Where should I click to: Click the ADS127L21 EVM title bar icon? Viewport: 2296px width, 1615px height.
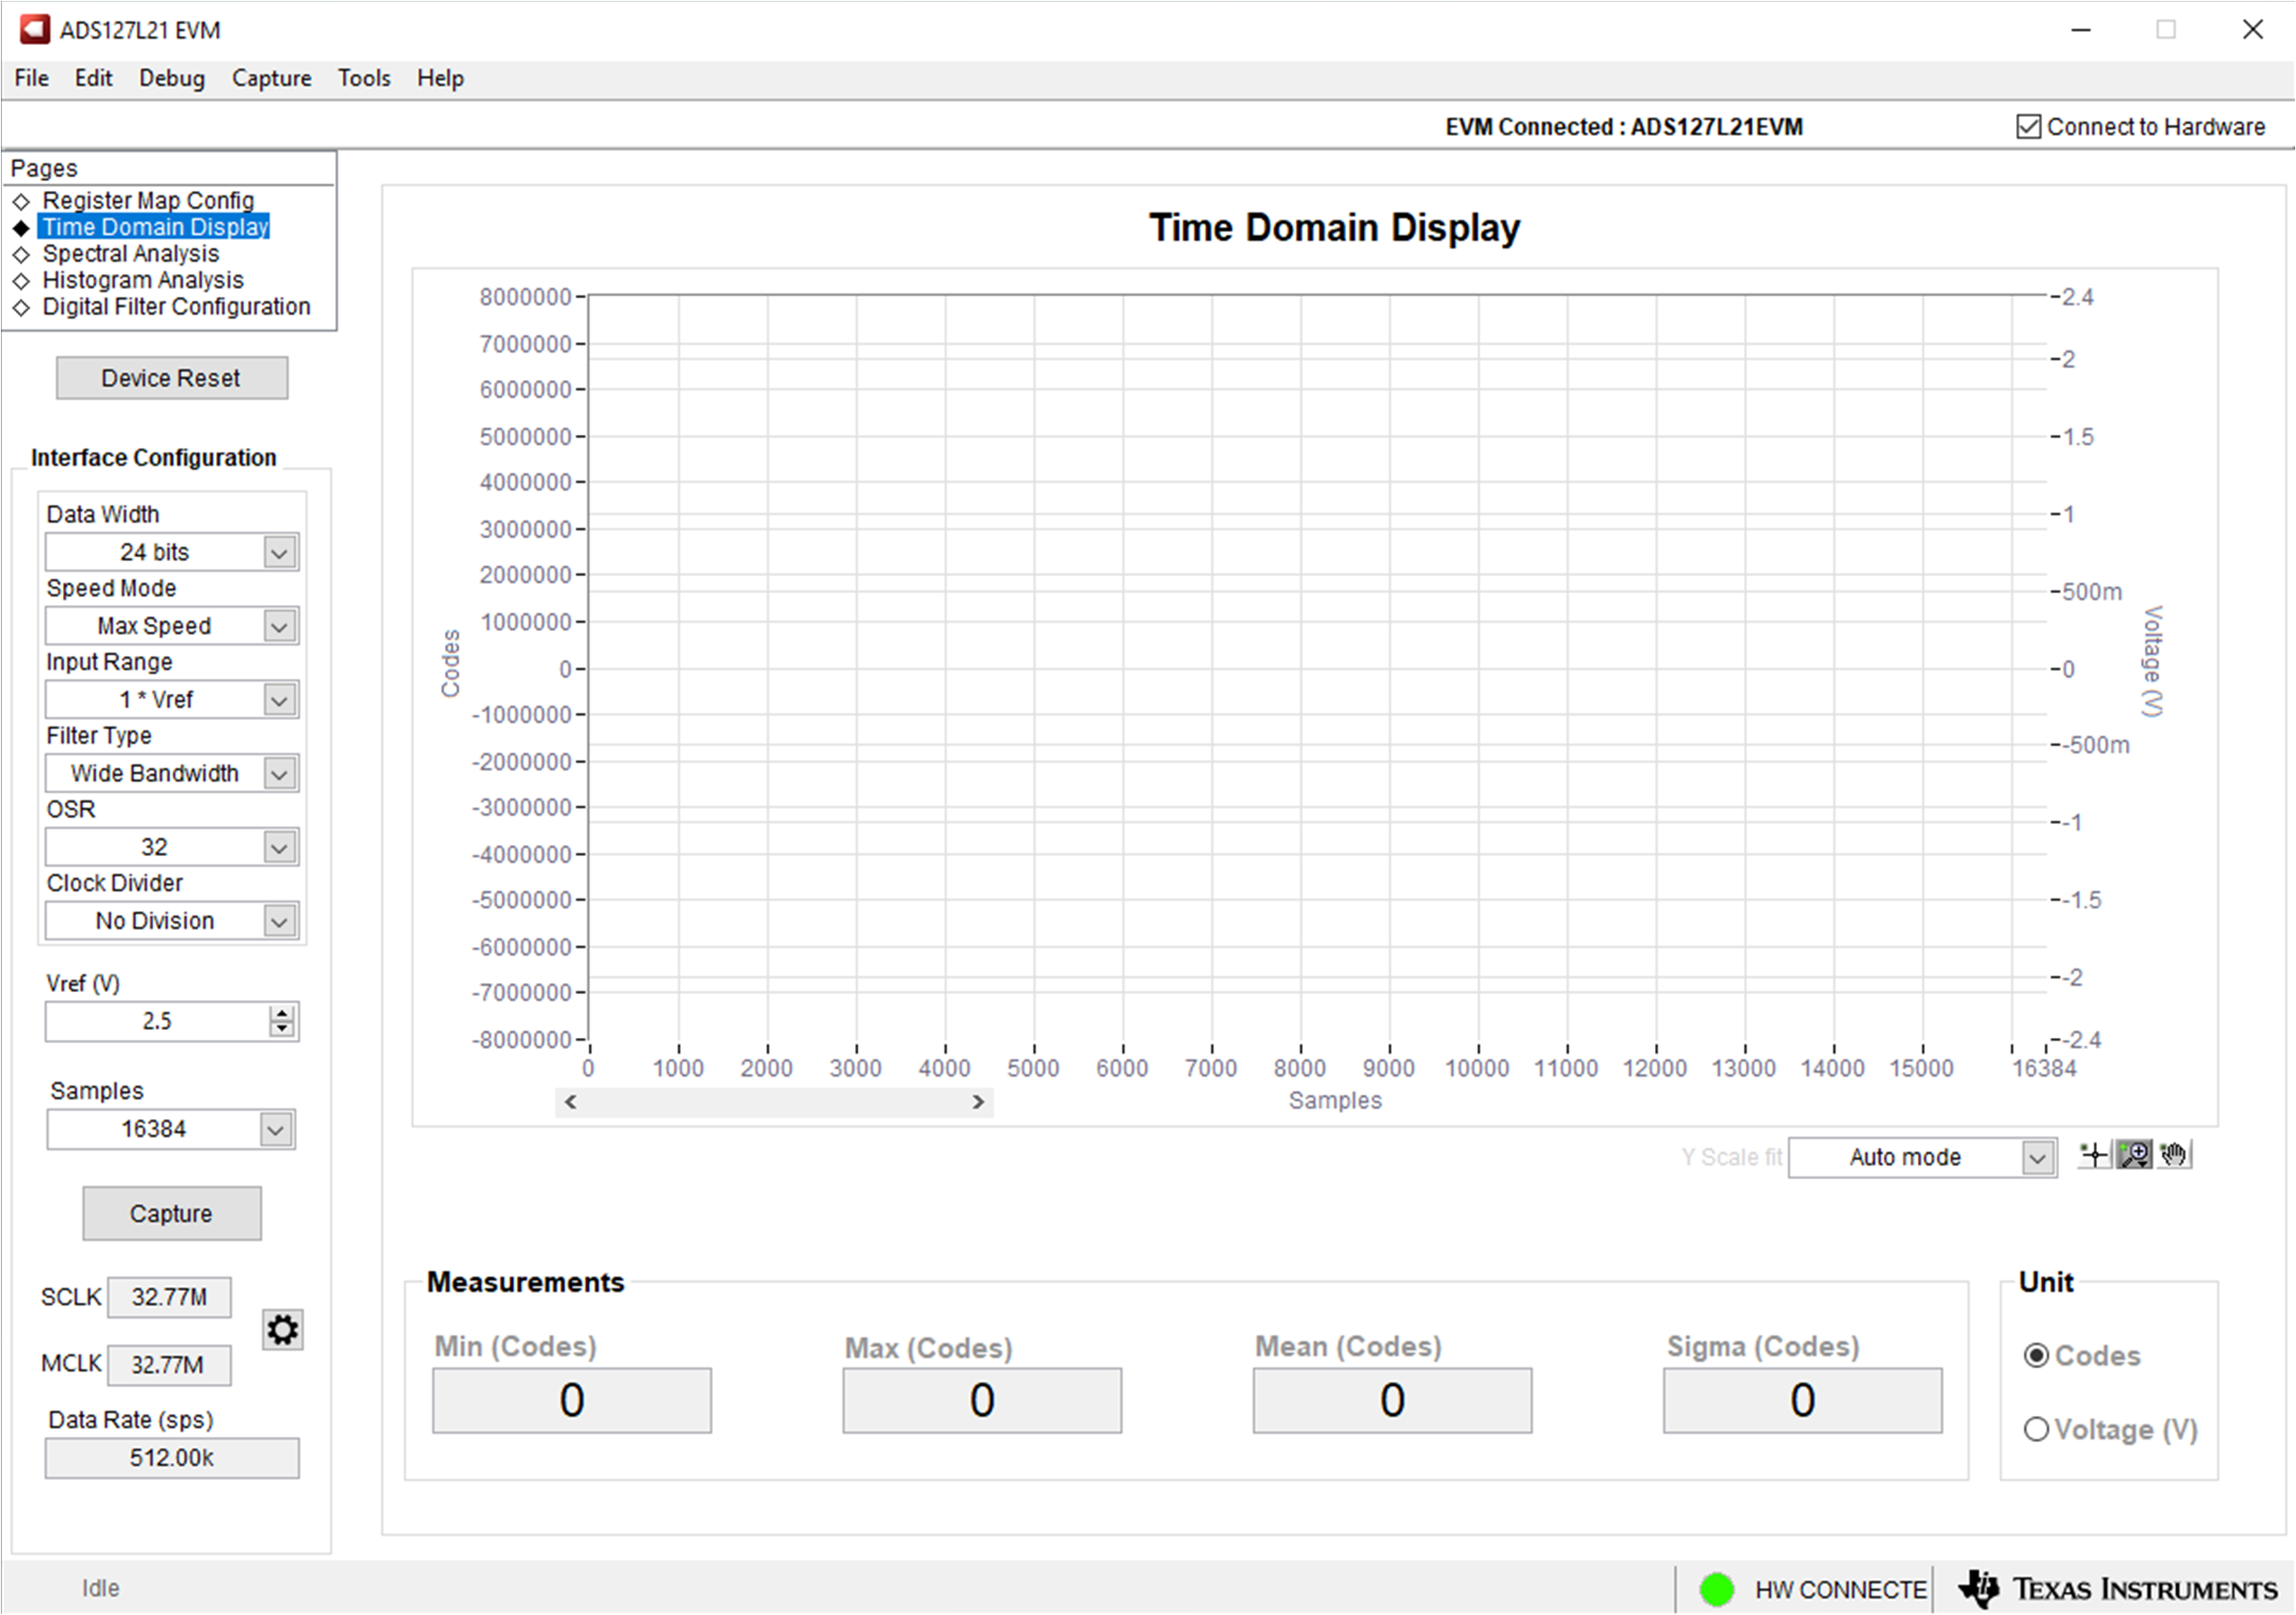(x=33, y=29)
